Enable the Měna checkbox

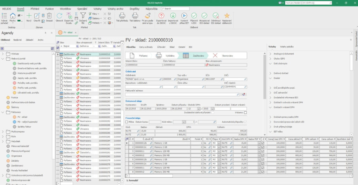[x=127, y=122]
